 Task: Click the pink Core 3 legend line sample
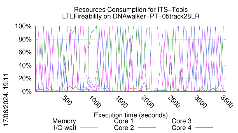click(x=204, y=121)
